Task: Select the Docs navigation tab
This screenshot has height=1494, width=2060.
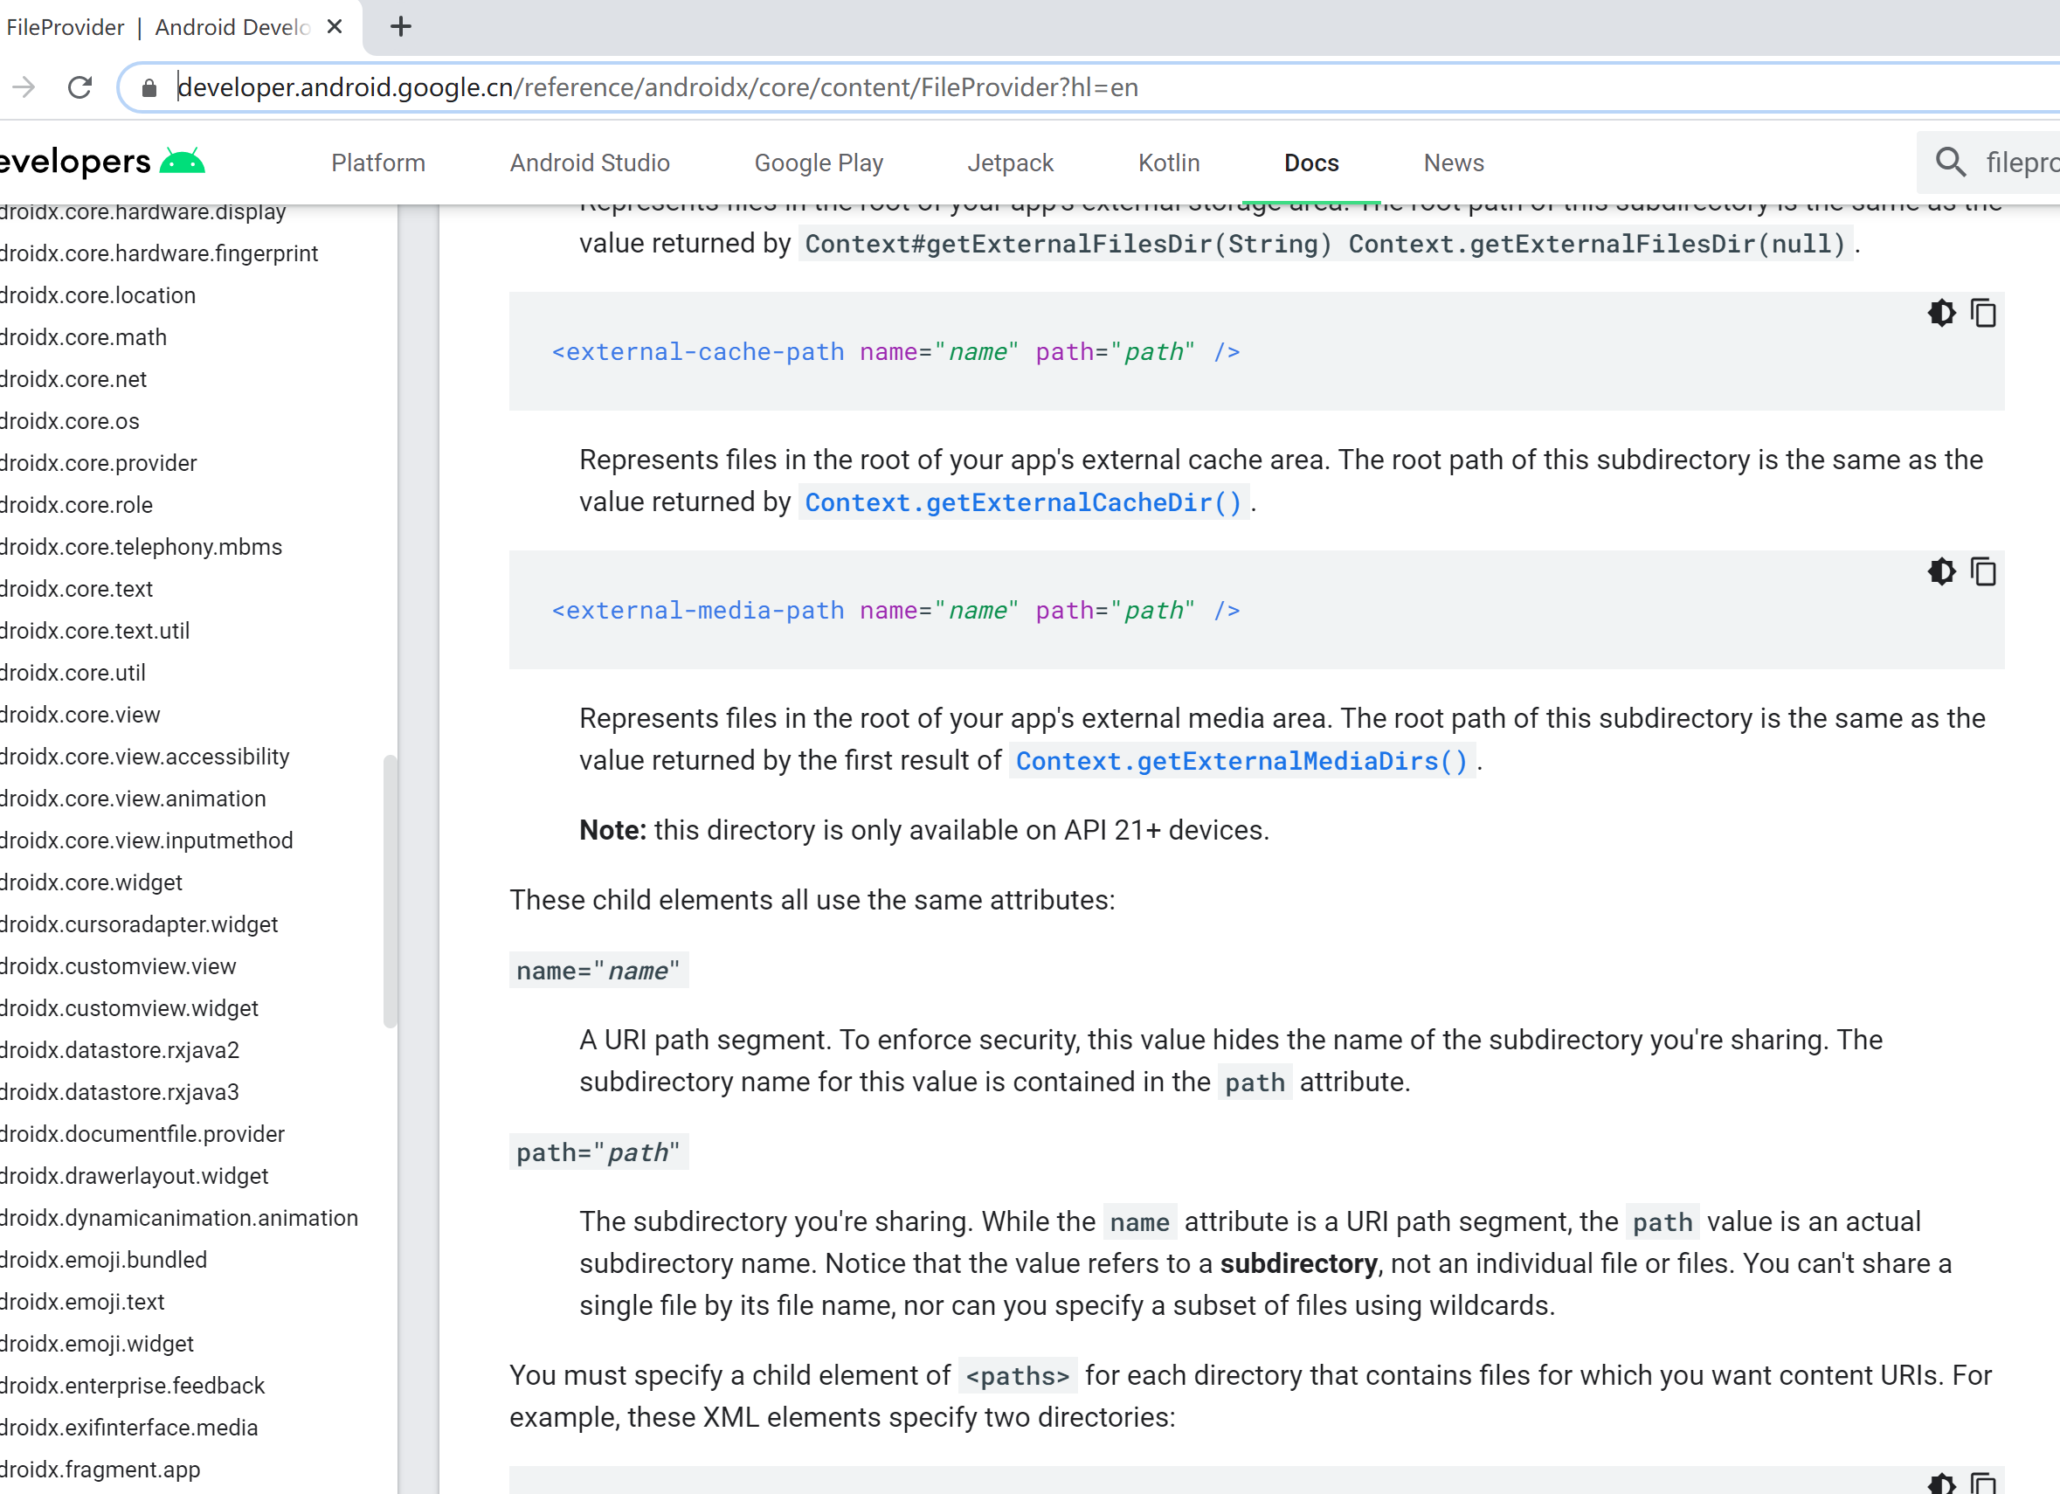Action: tap(1311, 163)
